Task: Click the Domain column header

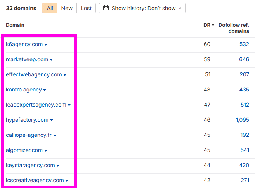Action: [15, 25]
